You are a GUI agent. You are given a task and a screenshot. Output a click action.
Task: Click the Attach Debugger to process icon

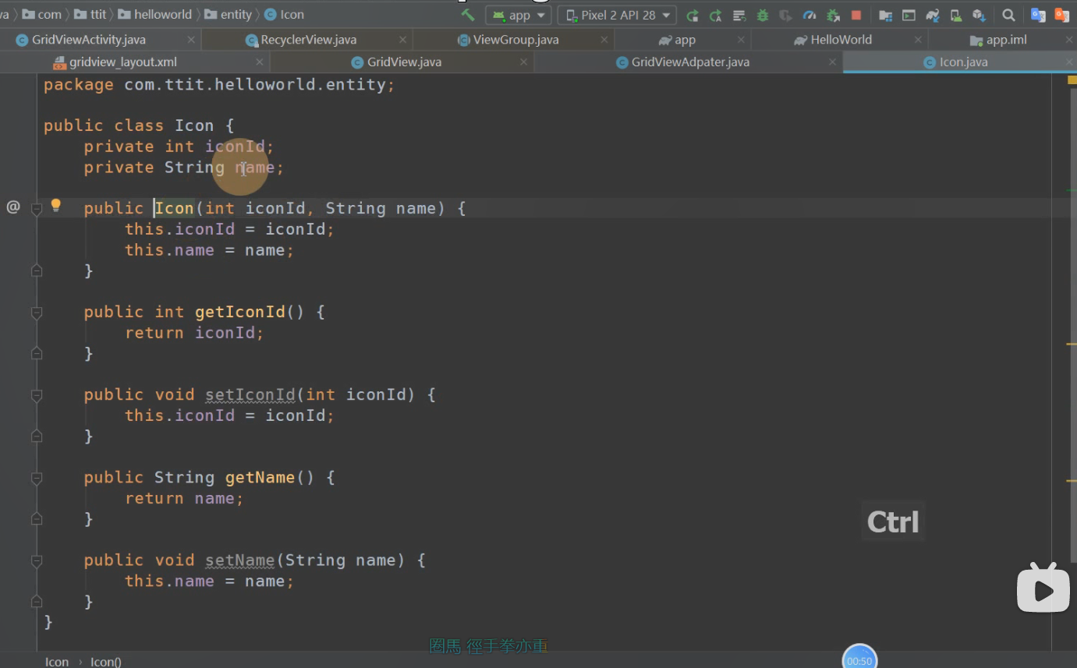[x=833, y=15]
